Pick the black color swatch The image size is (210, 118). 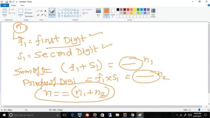pos(118,10)
